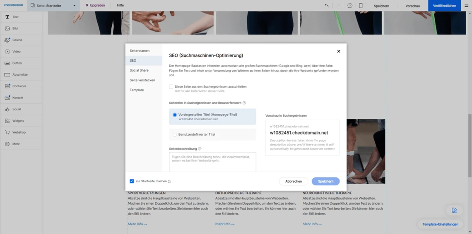
Task: Open the Abschnitte sections icon
Action: (x=7, y=74)
